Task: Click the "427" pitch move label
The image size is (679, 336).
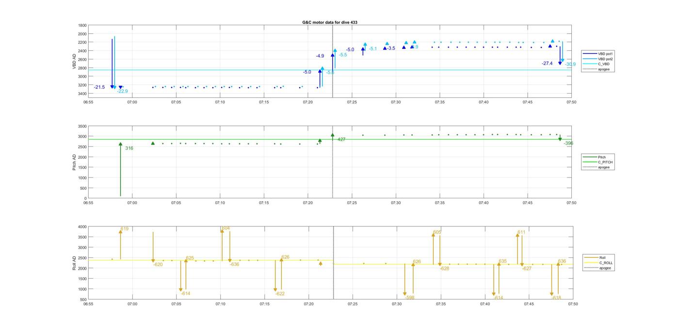Action: [x=341, y=140]
